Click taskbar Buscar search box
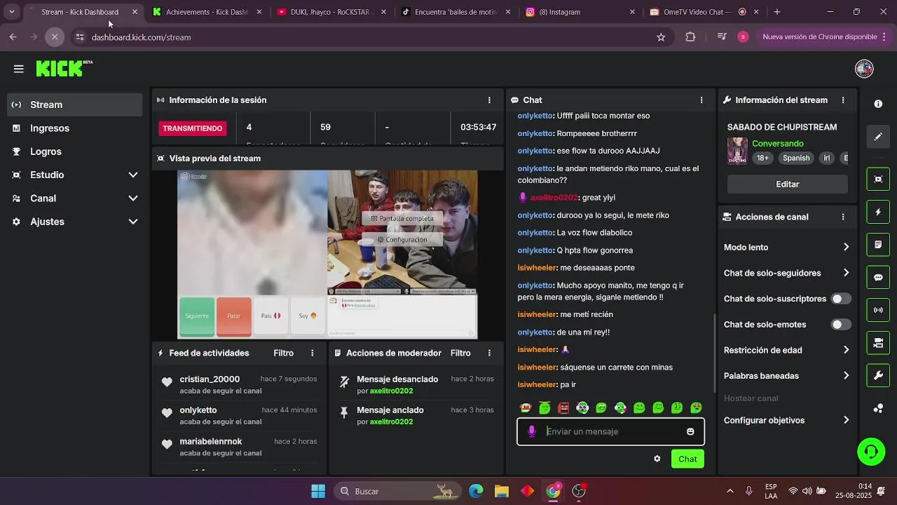The height and width of the screenshot is (505, 897). (x=397, y=491)
